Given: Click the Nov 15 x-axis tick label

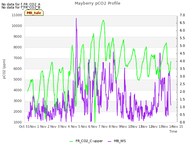Looking at the screenshot, I should (x=178, y=126).
